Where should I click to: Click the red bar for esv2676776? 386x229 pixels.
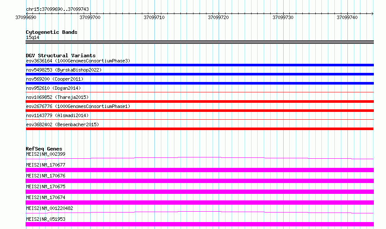tap(200, 111)
